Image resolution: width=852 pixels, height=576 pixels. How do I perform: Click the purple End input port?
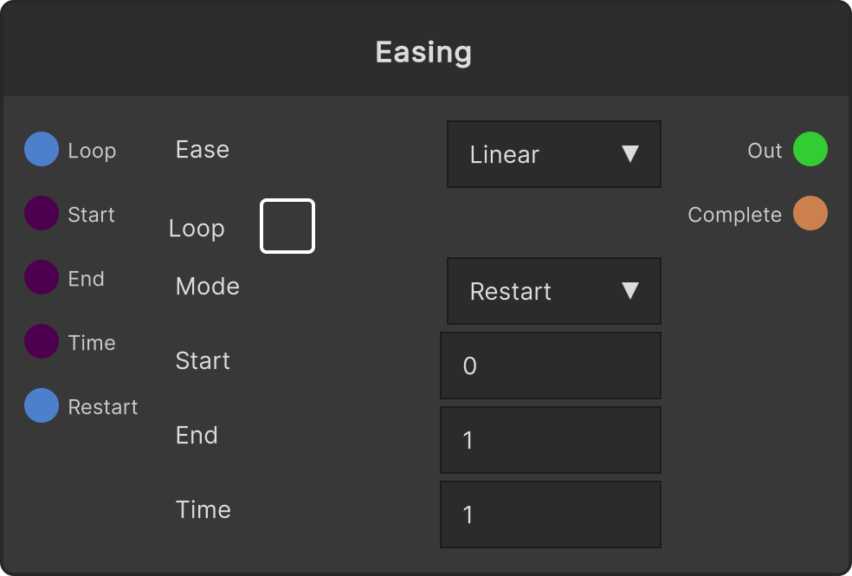[42, 277]
